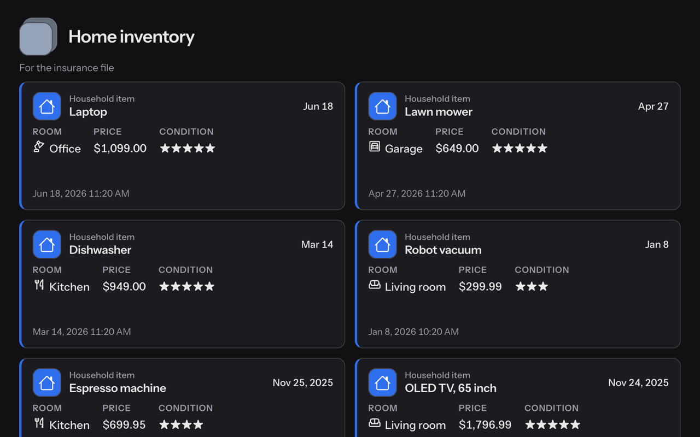Click the five-star condition rating on Laptop

(188, 148)
